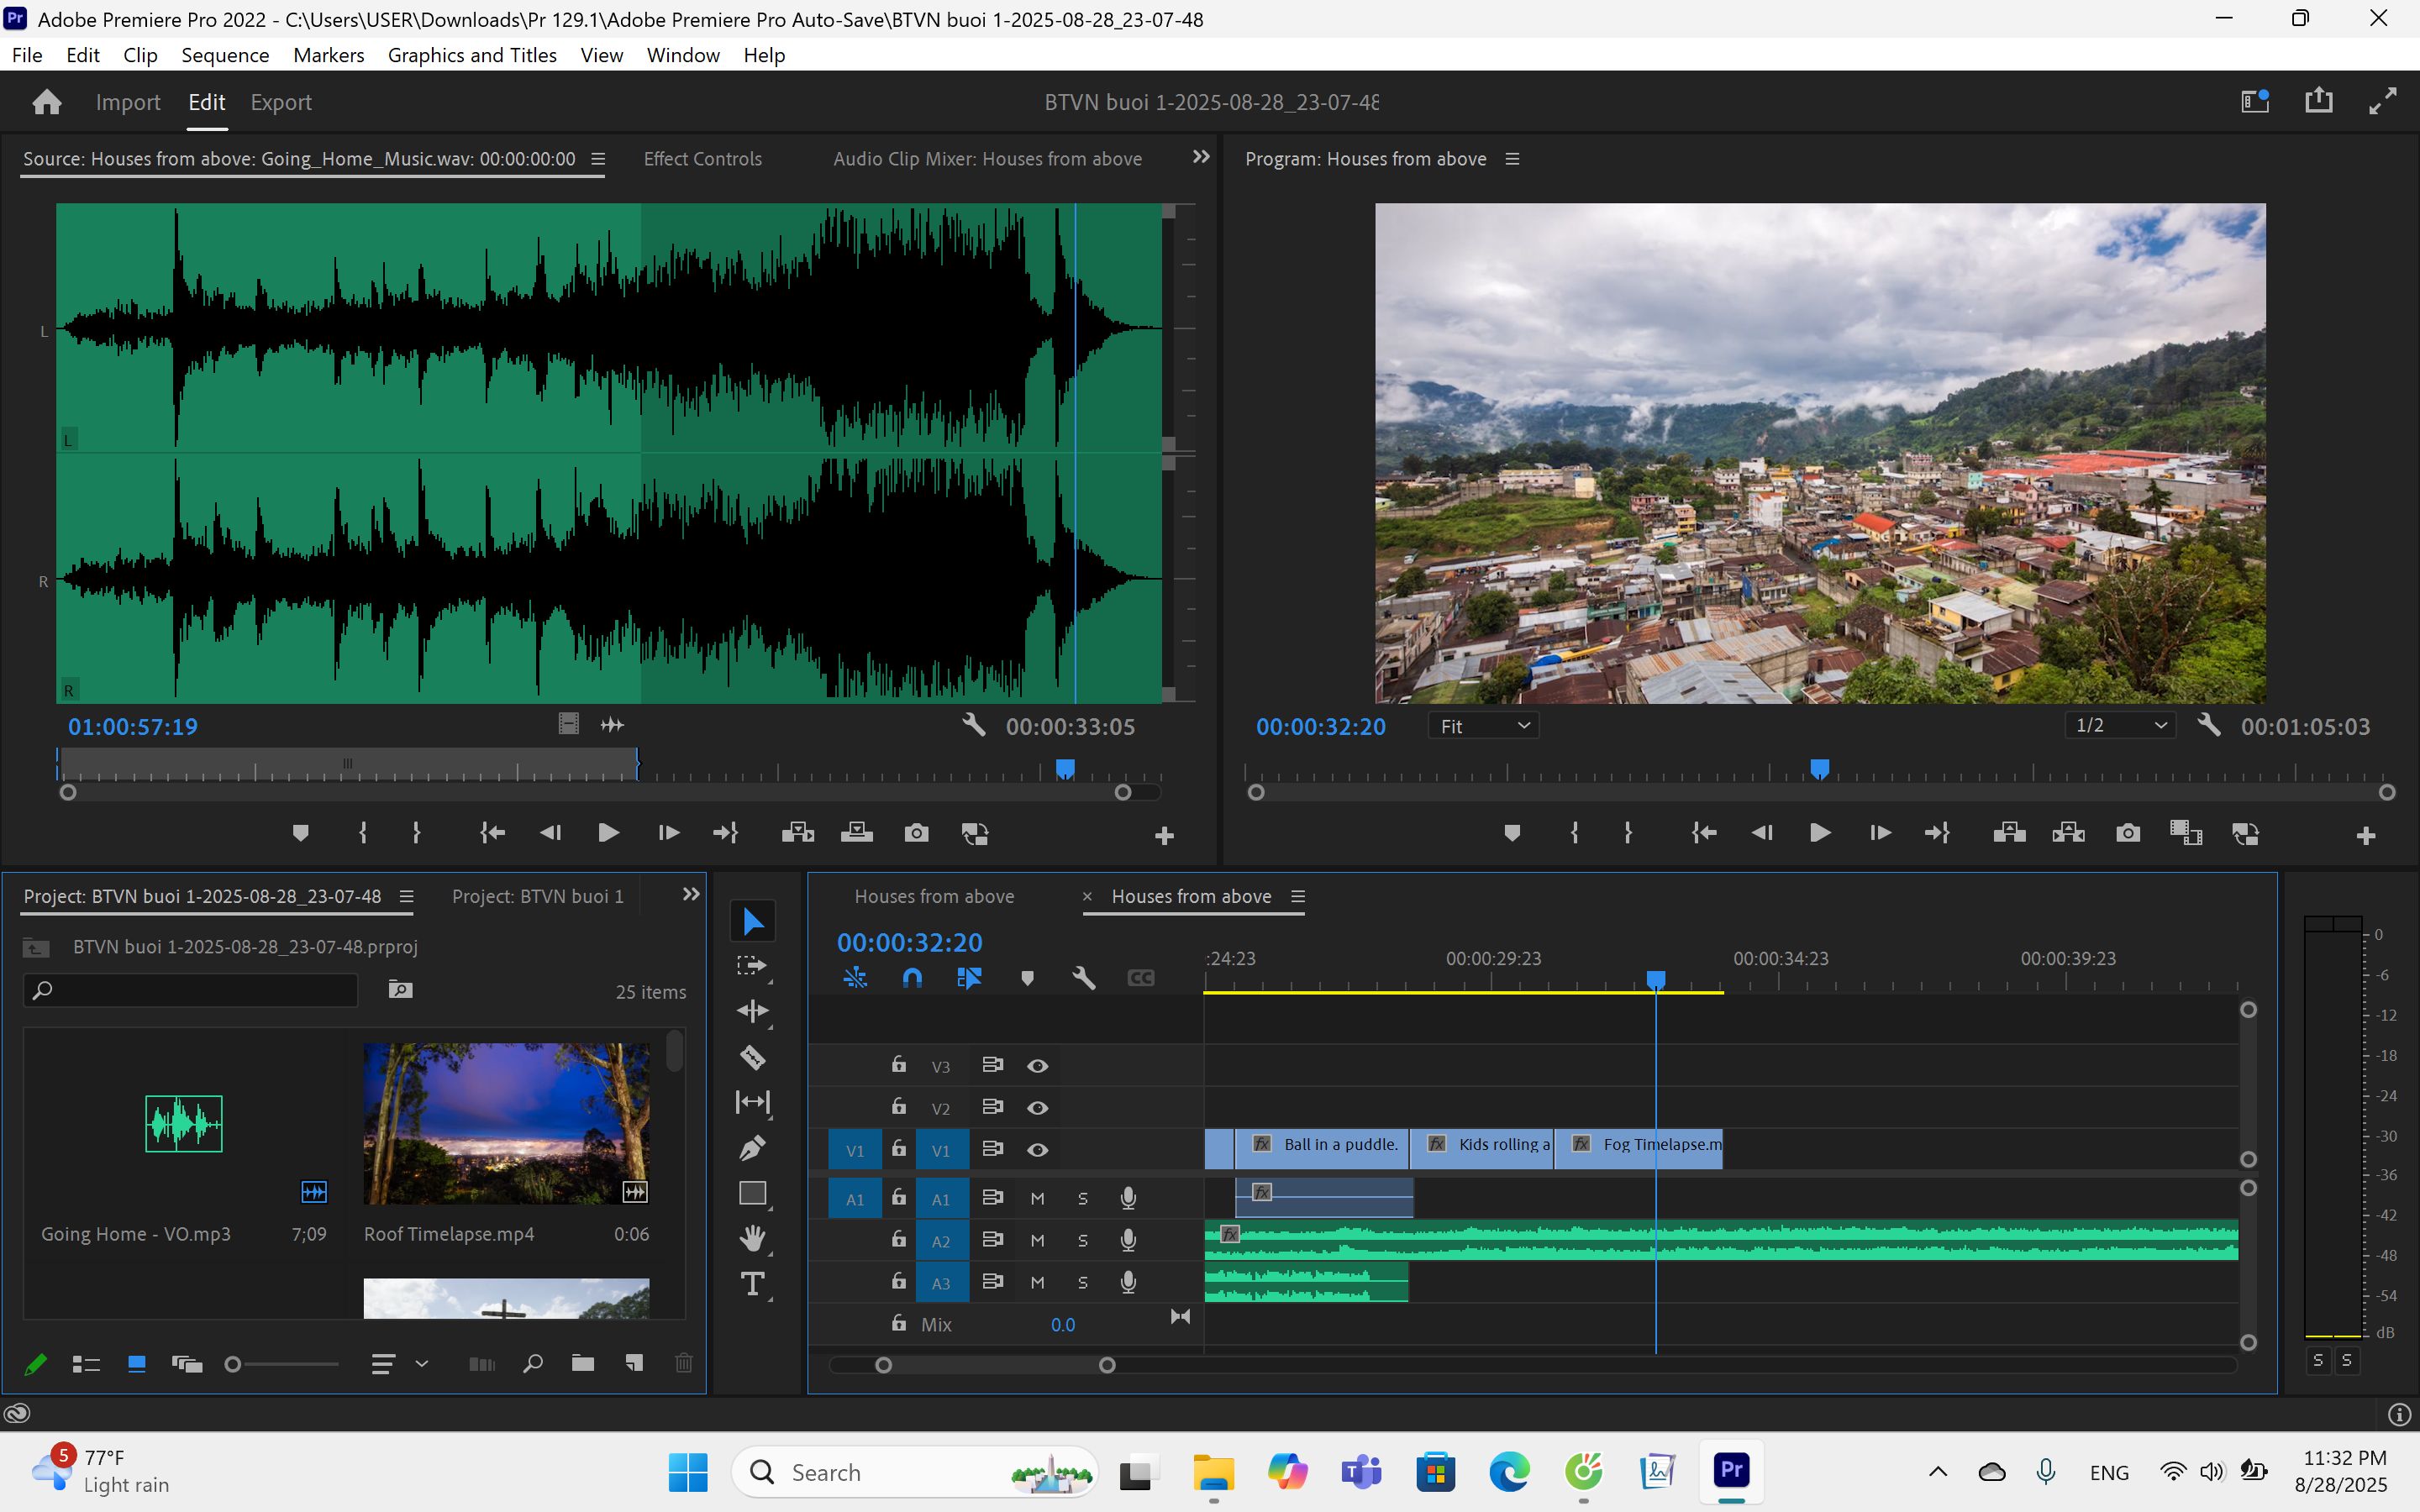Mute track A2
Image resolution: width=2420 pixels, height=1512 pixels.
coord(1038,1241)
